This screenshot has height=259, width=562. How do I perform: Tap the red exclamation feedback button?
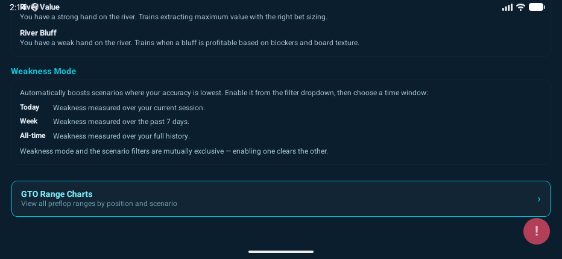(536, 231)
